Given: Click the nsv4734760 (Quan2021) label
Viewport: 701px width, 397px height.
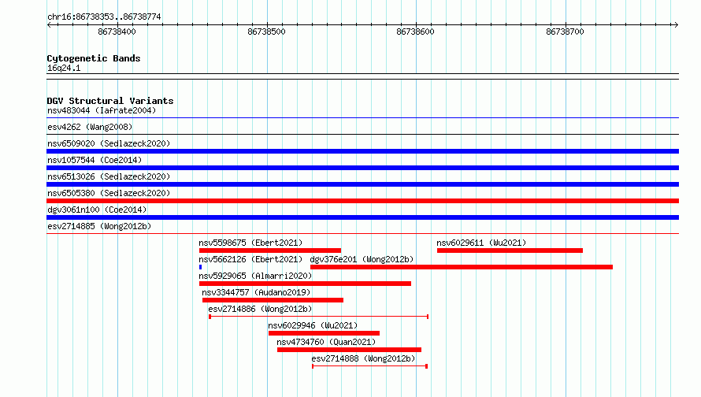Looking at the screenshot, I should [x=326, y=342].
